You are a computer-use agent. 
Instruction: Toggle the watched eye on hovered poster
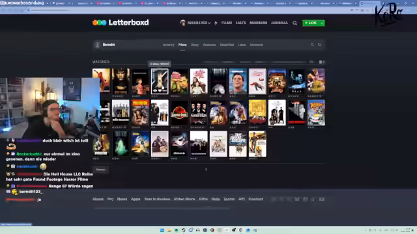point(155,91)
